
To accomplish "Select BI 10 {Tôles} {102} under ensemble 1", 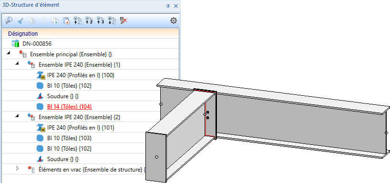I will point(70,86).
